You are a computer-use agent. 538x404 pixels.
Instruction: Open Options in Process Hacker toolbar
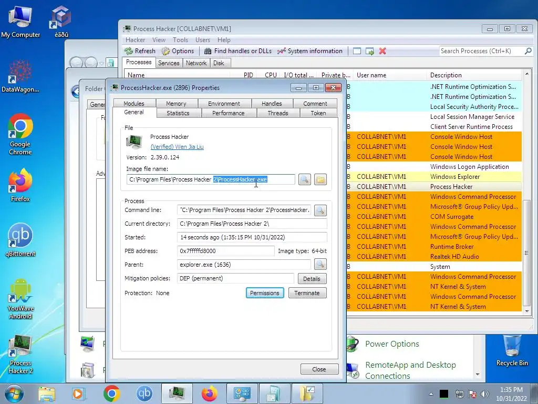178,51
